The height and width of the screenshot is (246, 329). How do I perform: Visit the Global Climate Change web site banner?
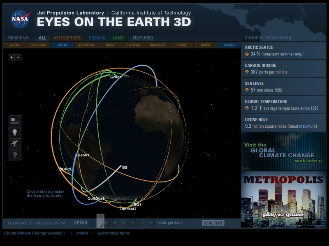(x=283, y=151)
